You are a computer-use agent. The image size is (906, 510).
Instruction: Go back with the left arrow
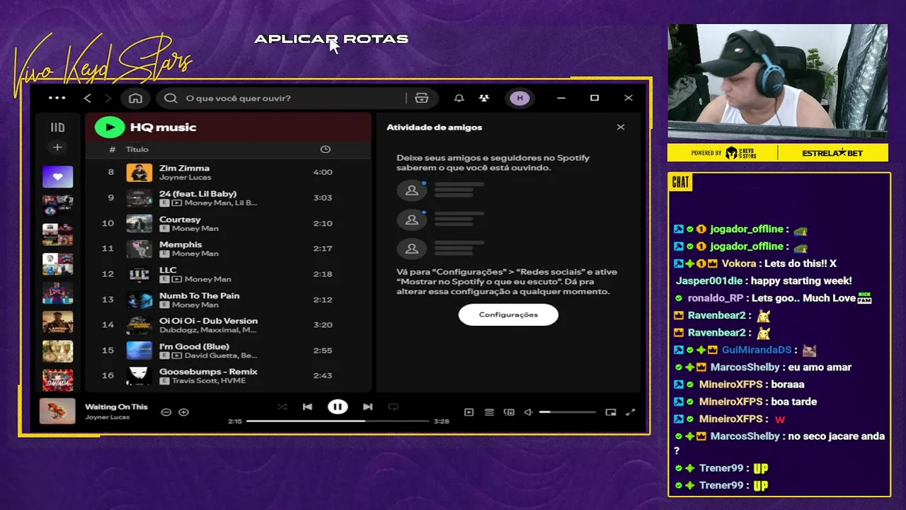pos(88,98)
